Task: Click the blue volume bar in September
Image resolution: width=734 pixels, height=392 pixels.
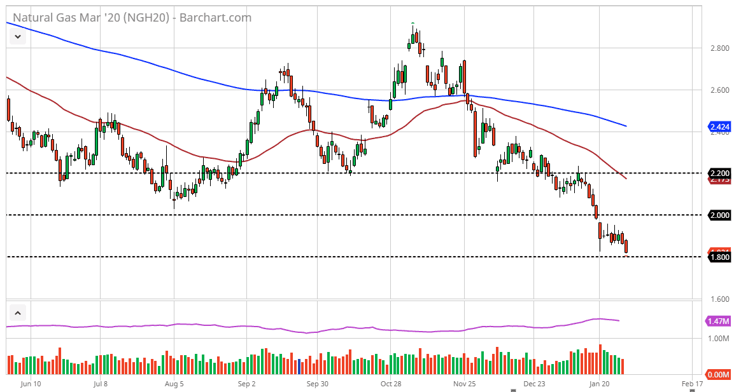Action: 299,367
